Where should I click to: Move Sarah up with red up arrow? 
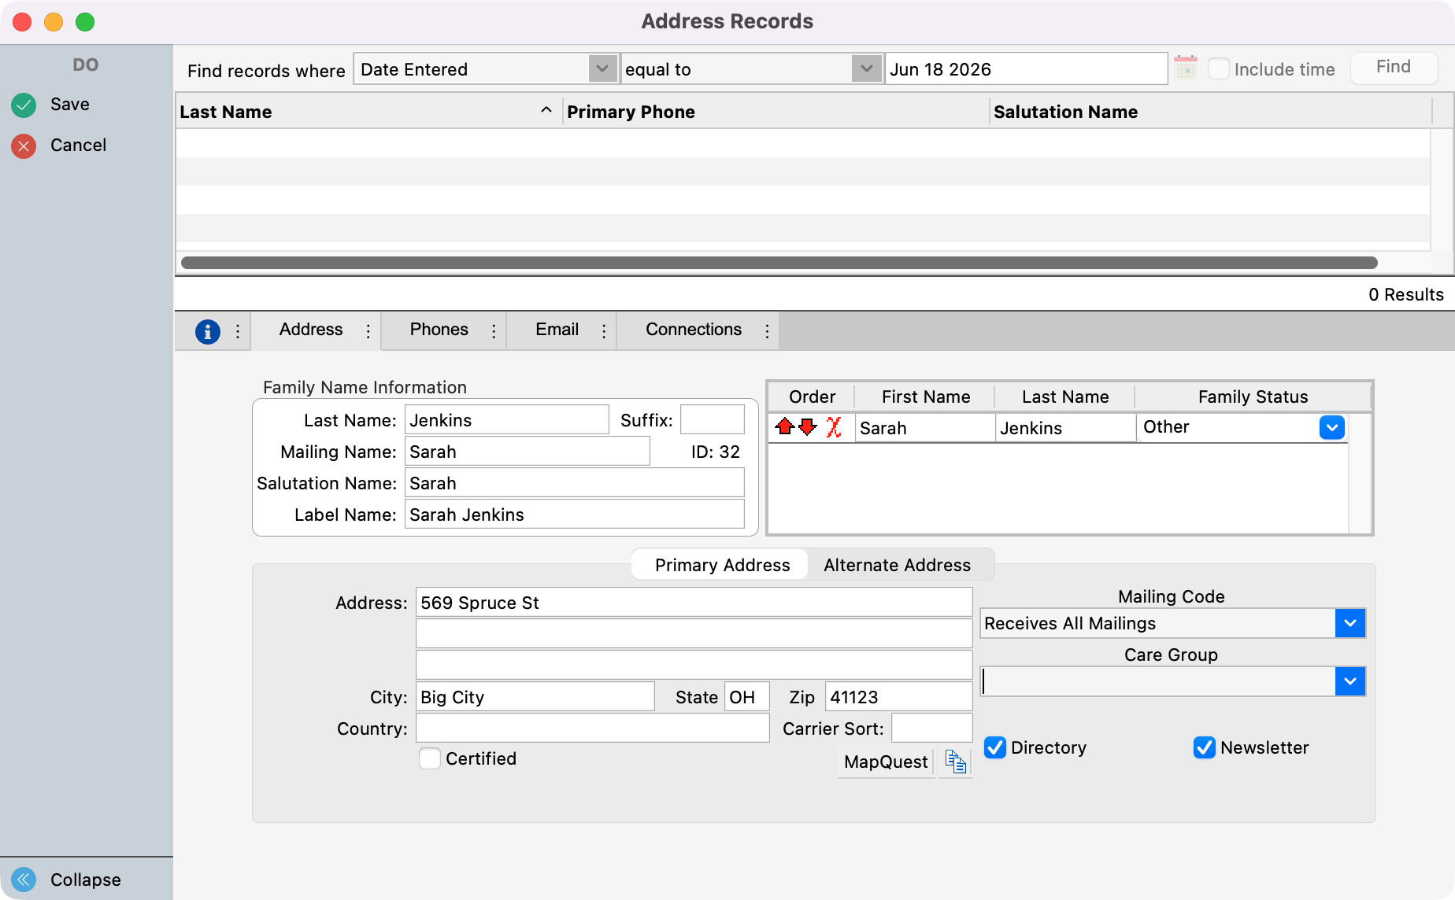[x=784, y=427]
